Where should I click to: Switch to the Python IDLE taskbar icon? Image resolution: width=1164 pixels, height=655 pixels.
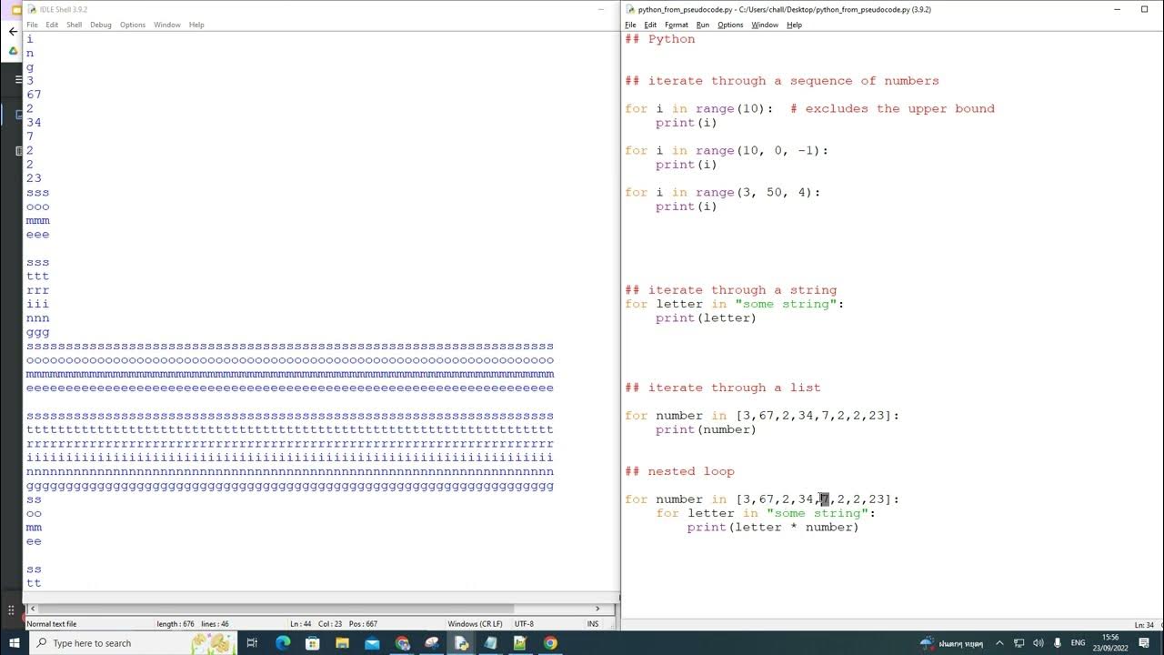[x=461, y=643]
